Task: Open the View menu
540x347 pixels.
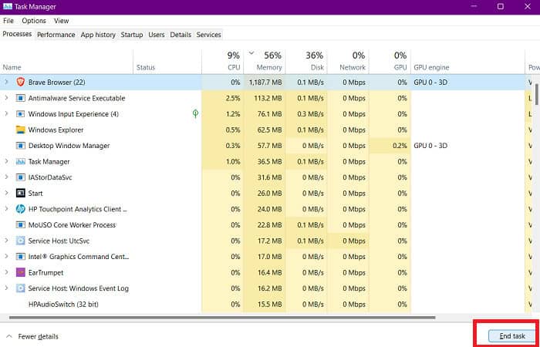Action: [61, 21]
